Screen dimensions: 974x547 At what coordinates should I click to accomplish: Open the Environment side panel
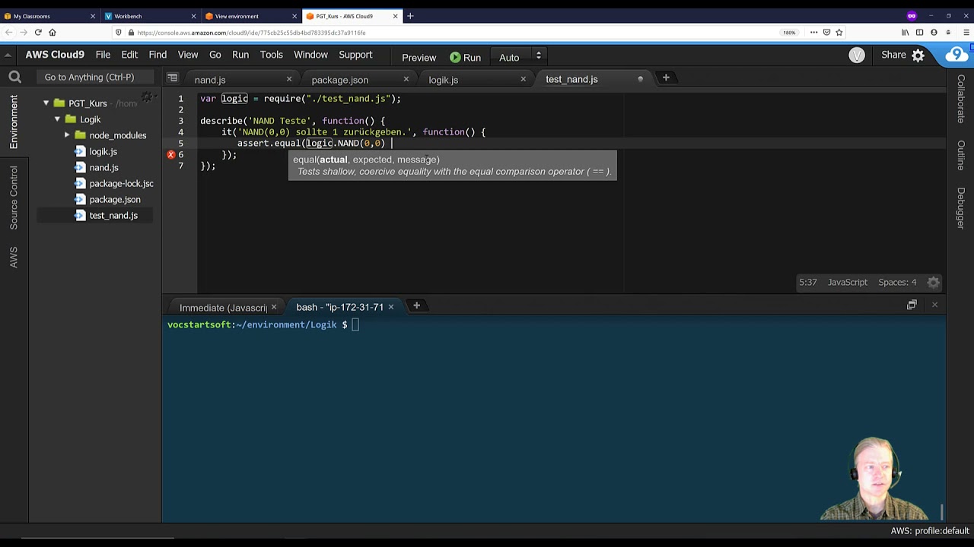(x=14, y=122)
